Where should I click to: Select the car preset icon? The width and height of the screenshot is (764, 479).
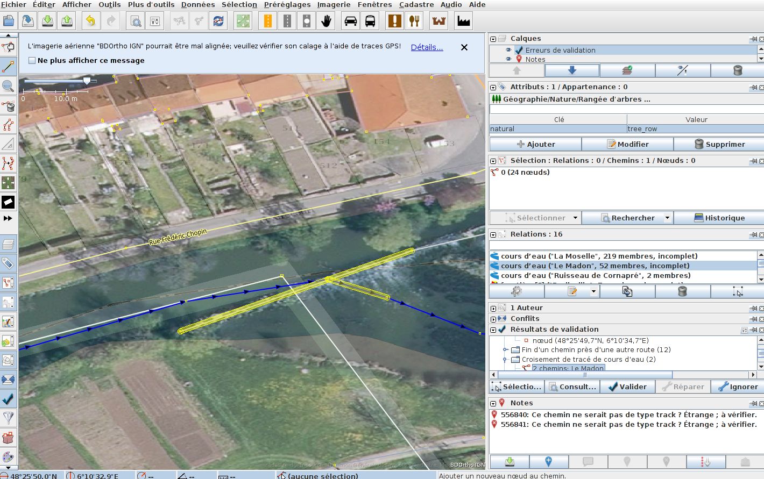(x=350, y=21)
